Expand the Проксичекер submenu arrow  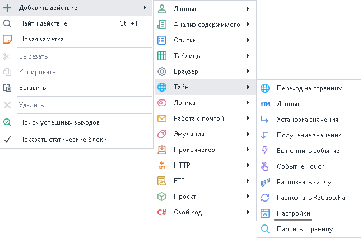click(248, 150)
